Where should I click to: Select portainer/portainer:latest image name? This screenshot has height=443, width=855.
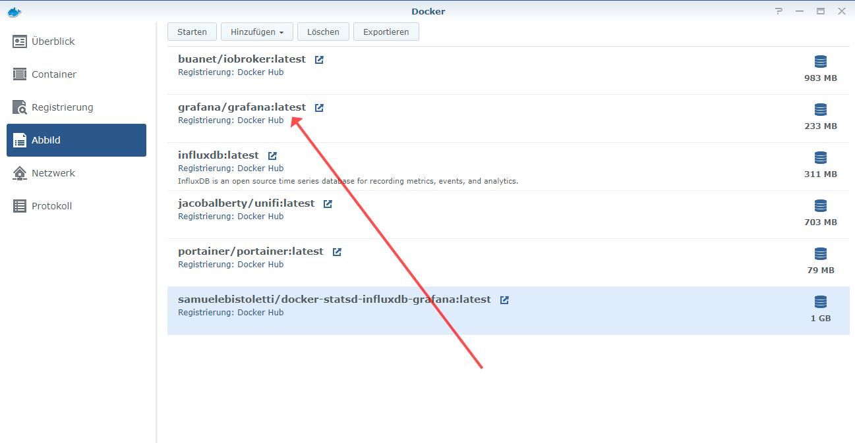pos(251,251)
